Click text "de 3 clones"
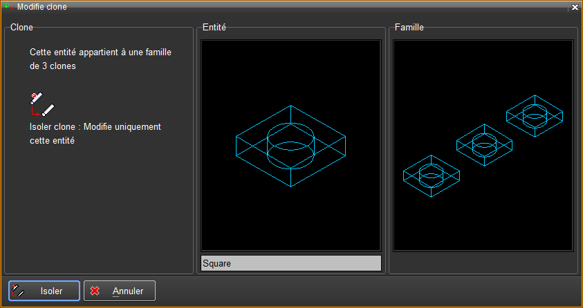 click(53, 66)
